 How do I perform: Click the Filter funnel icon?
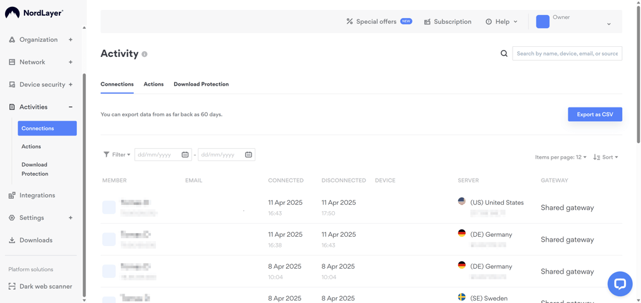tap(106, 154)
